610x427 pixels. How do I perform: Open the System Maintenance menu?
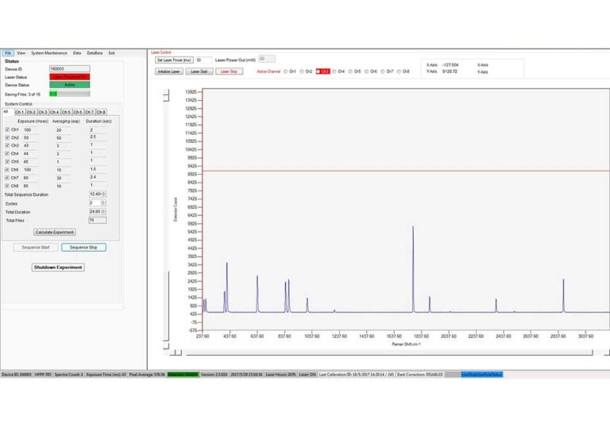click(49, 53)
